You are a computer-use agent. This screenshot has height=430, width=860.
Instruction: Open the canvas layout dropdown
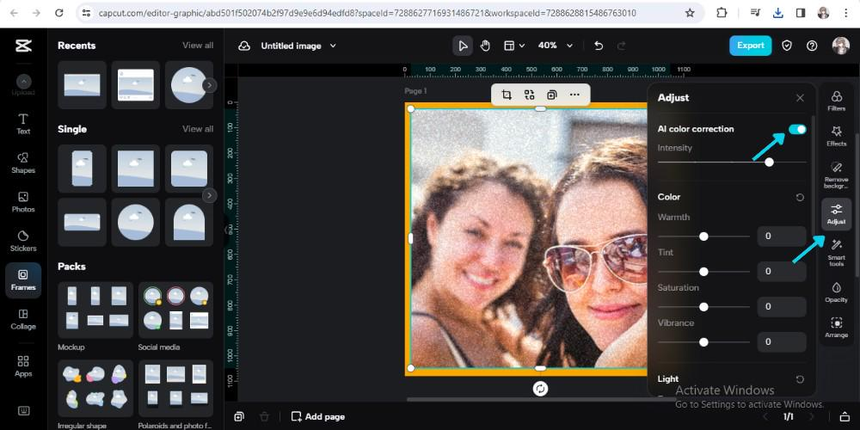(x=514, y=46)
